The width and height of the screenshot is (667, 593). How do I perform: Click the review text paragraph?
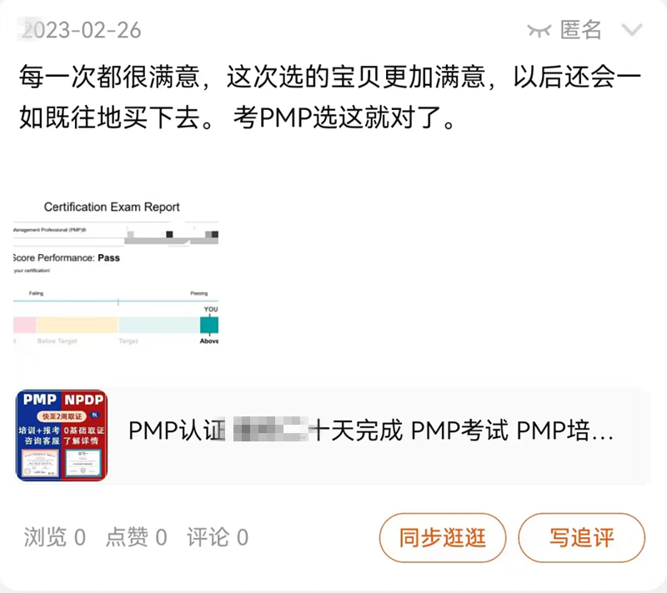point(330,97)
